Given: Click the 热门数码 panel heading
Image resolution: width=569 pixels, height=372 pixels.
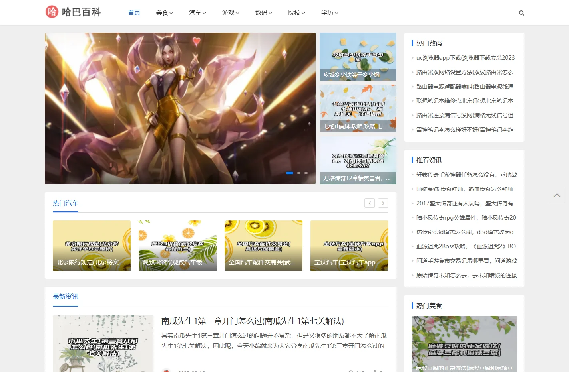Looking at the screenshot, I should 429,43.
